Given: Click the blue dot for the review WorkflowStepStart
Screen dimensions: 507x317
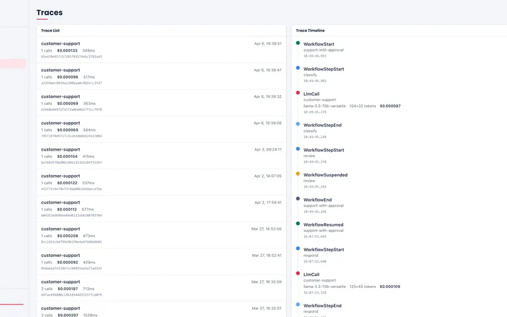Looking at the screenshot, I should [298, 149].
